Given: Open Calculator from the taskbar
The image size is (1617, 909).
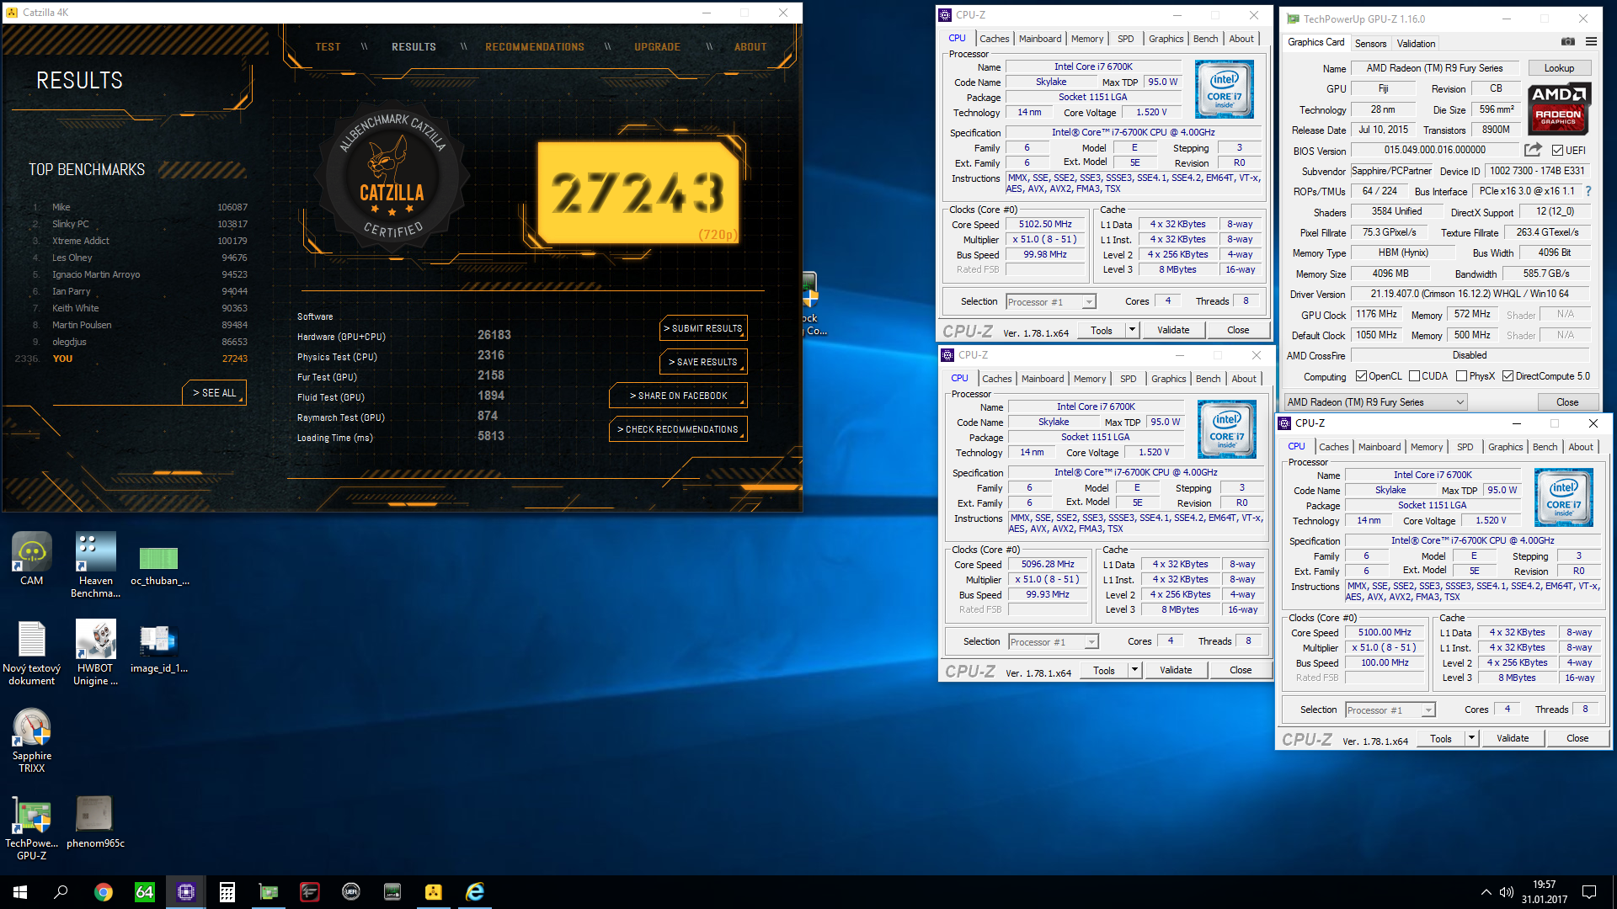Looking at the screenshot, I should click(227, 892).
